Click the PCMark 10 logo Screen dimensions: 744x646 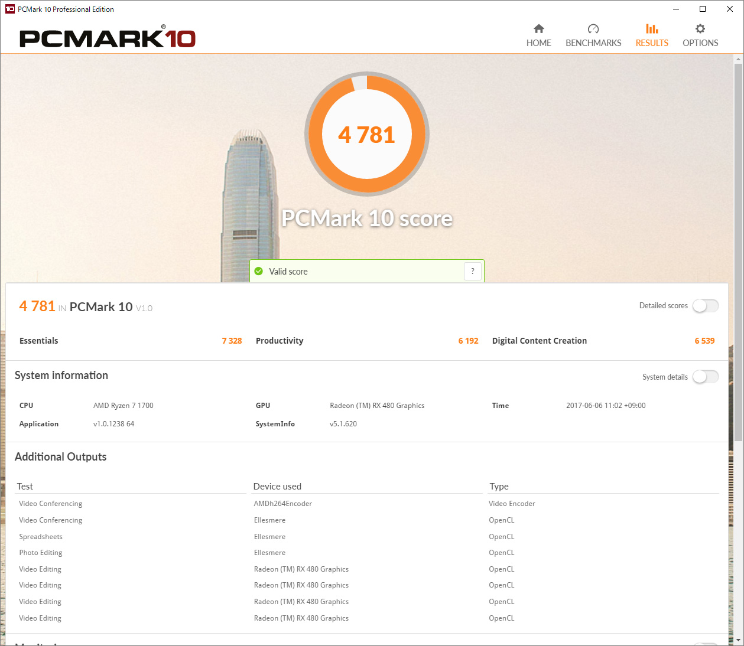click(x=107, y=37)
